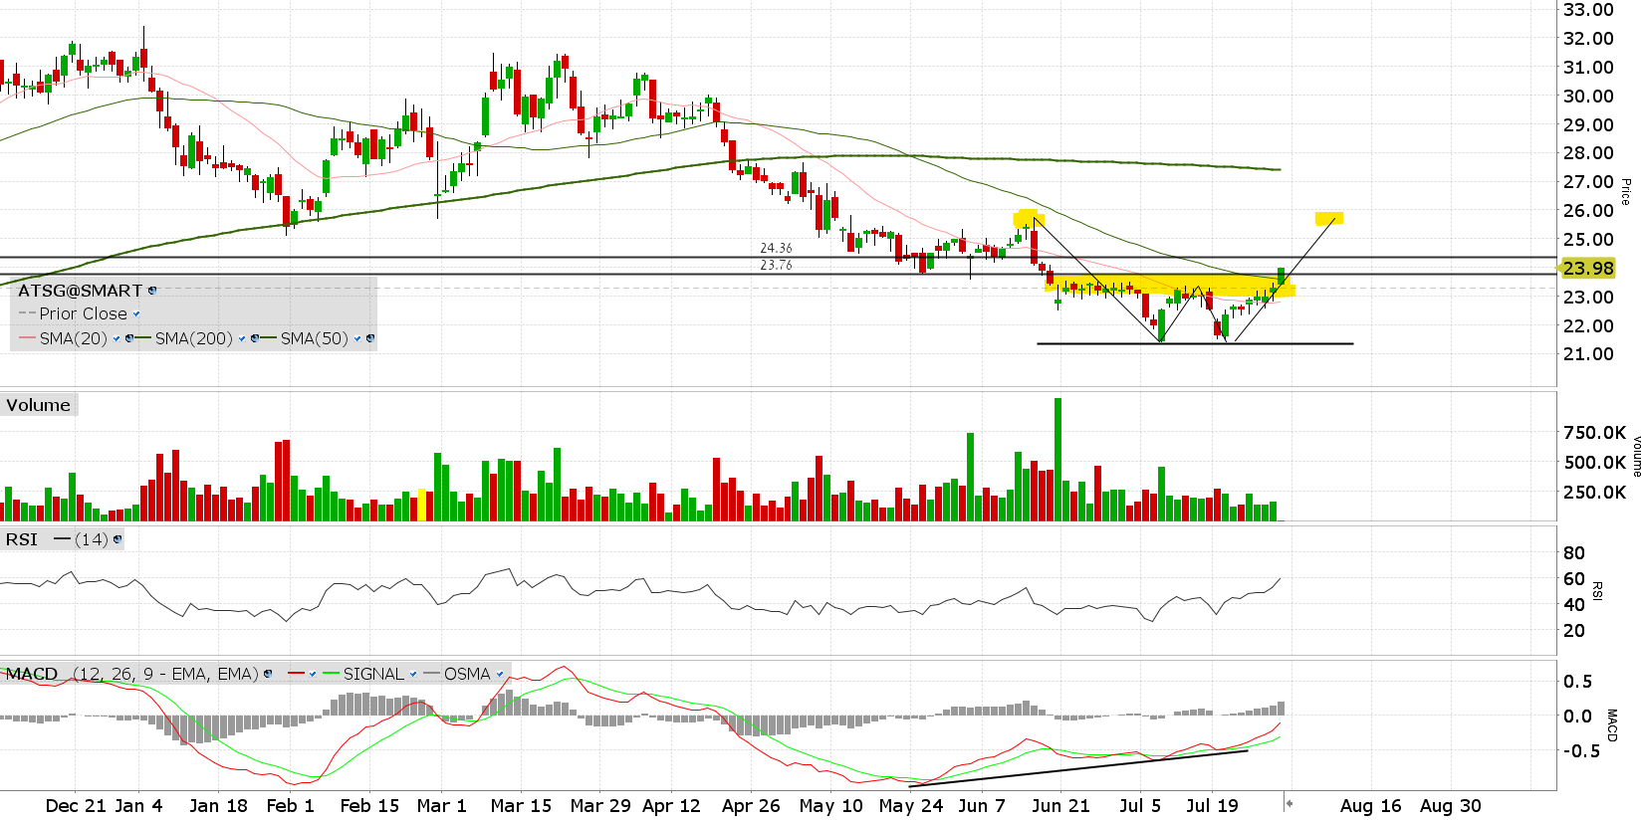Click the 500.0K volume axis label

pyautogui.click(x=1594, y=463)
